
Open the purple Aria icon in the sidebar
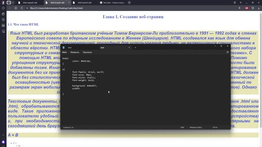click(3, 142)
